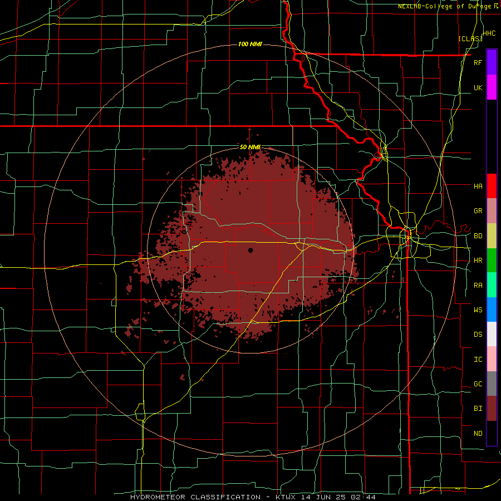Click the black radar site dot
This screenshot has height=501, width=501.
click(x=250, y=250)
